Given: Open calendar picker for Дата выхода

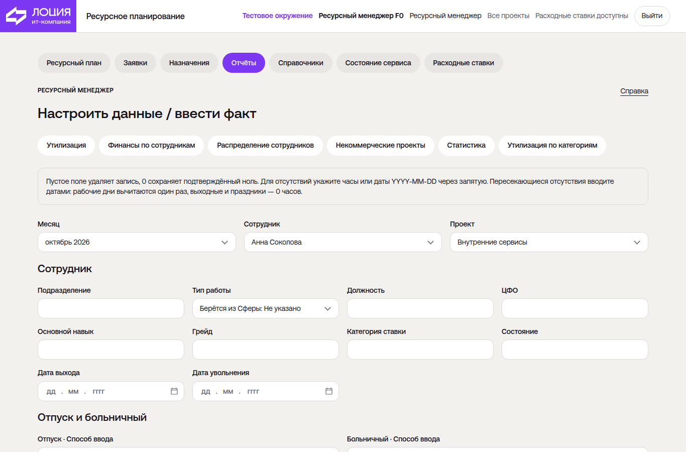Looking at the screenshot, I should point(174,391).
